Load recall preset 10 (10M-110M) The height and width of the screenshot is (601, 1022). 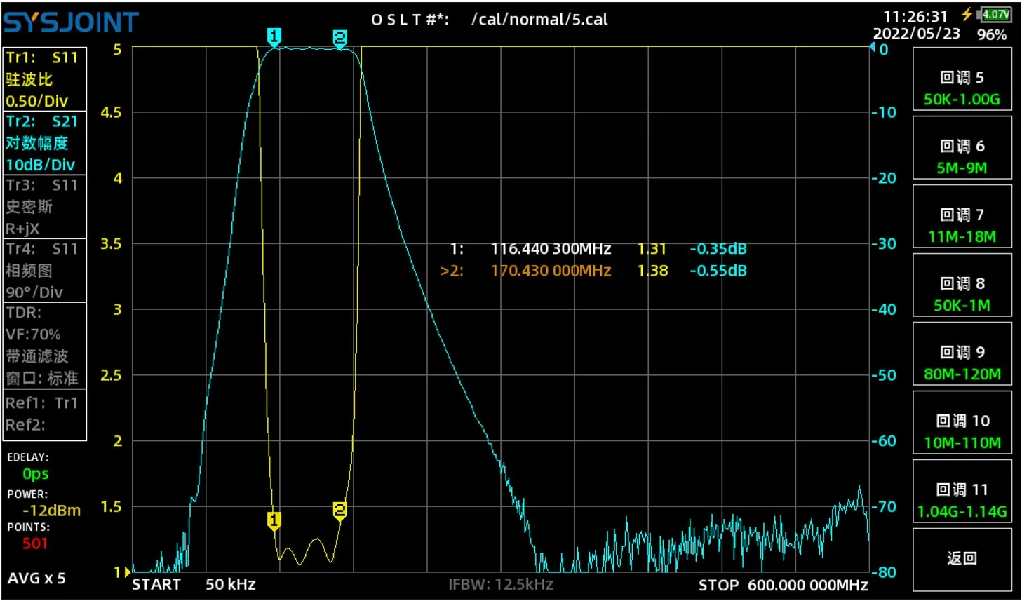(x=962, y=423)
